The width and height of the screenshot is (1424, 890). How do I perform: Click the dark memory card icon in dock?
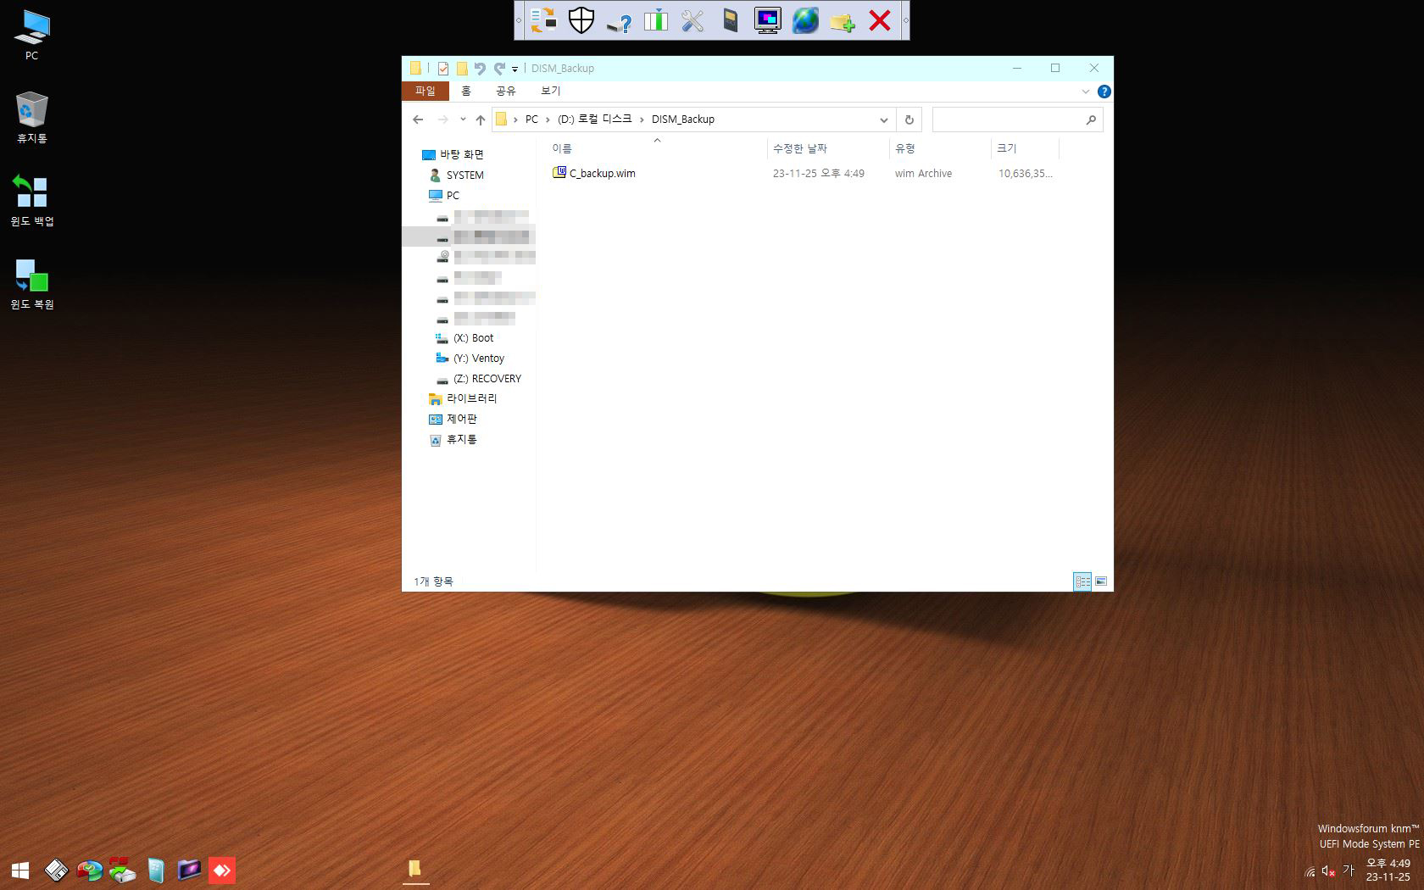[730, 20]
